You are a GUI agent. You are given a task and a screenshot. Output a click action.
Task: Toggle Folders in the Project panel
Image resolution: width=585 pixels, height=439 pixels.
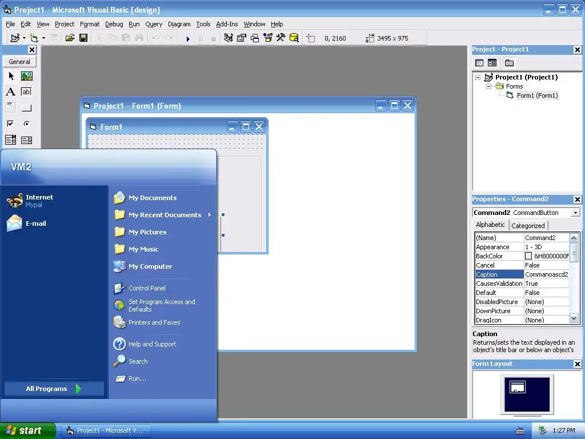point(509,63)
